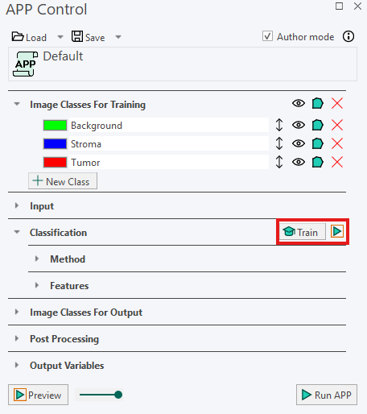The height and width of the screenshot is (414, 367).
Task: Hide the Background class via eye icon
Action: click(299, 125)
